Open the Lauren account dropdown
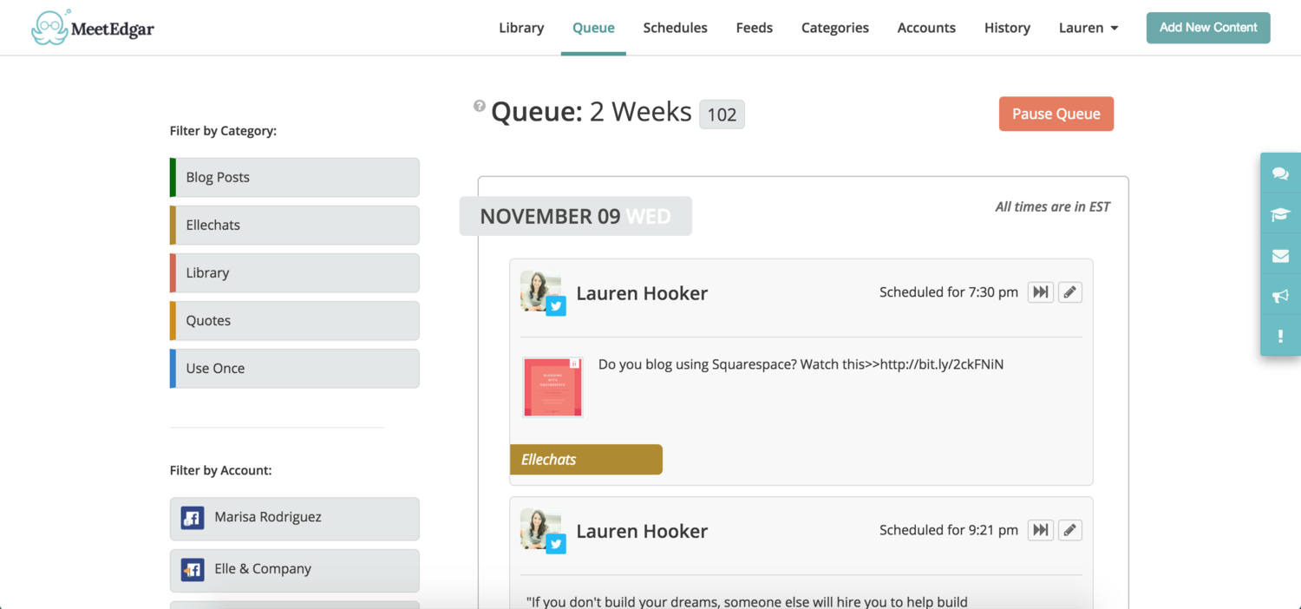This screenshot has width=1301, height=609. pyautogui.click(x=1089, y=28)
